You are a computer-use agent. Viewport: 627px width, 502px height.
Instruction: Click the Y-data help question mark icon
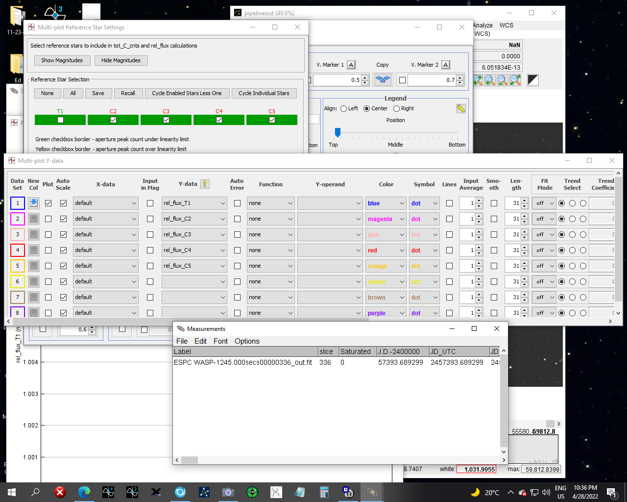pyautogui.click(x=205, y=184)
